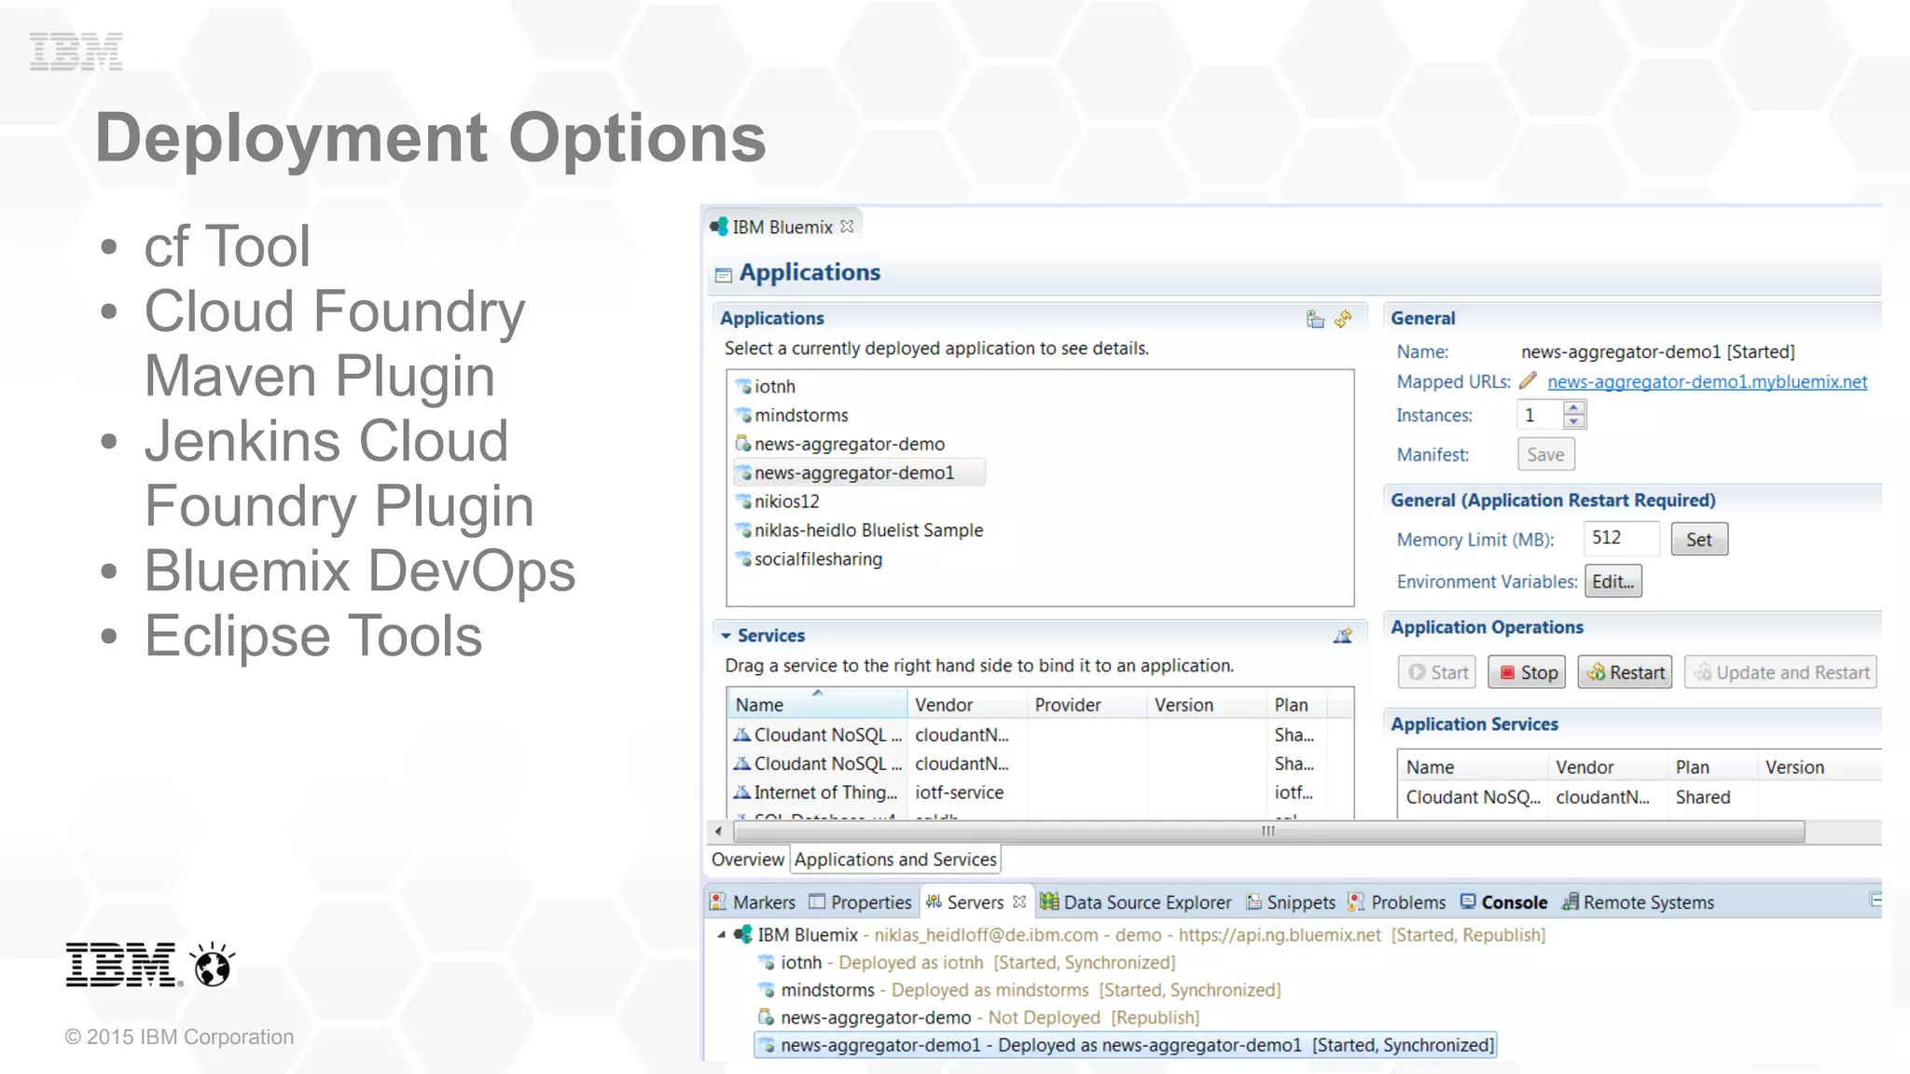1910x1074 pixels.
Task: Select news-aggregator-demo1 Deployed row in Servers
Action: click(1126, 1045)
